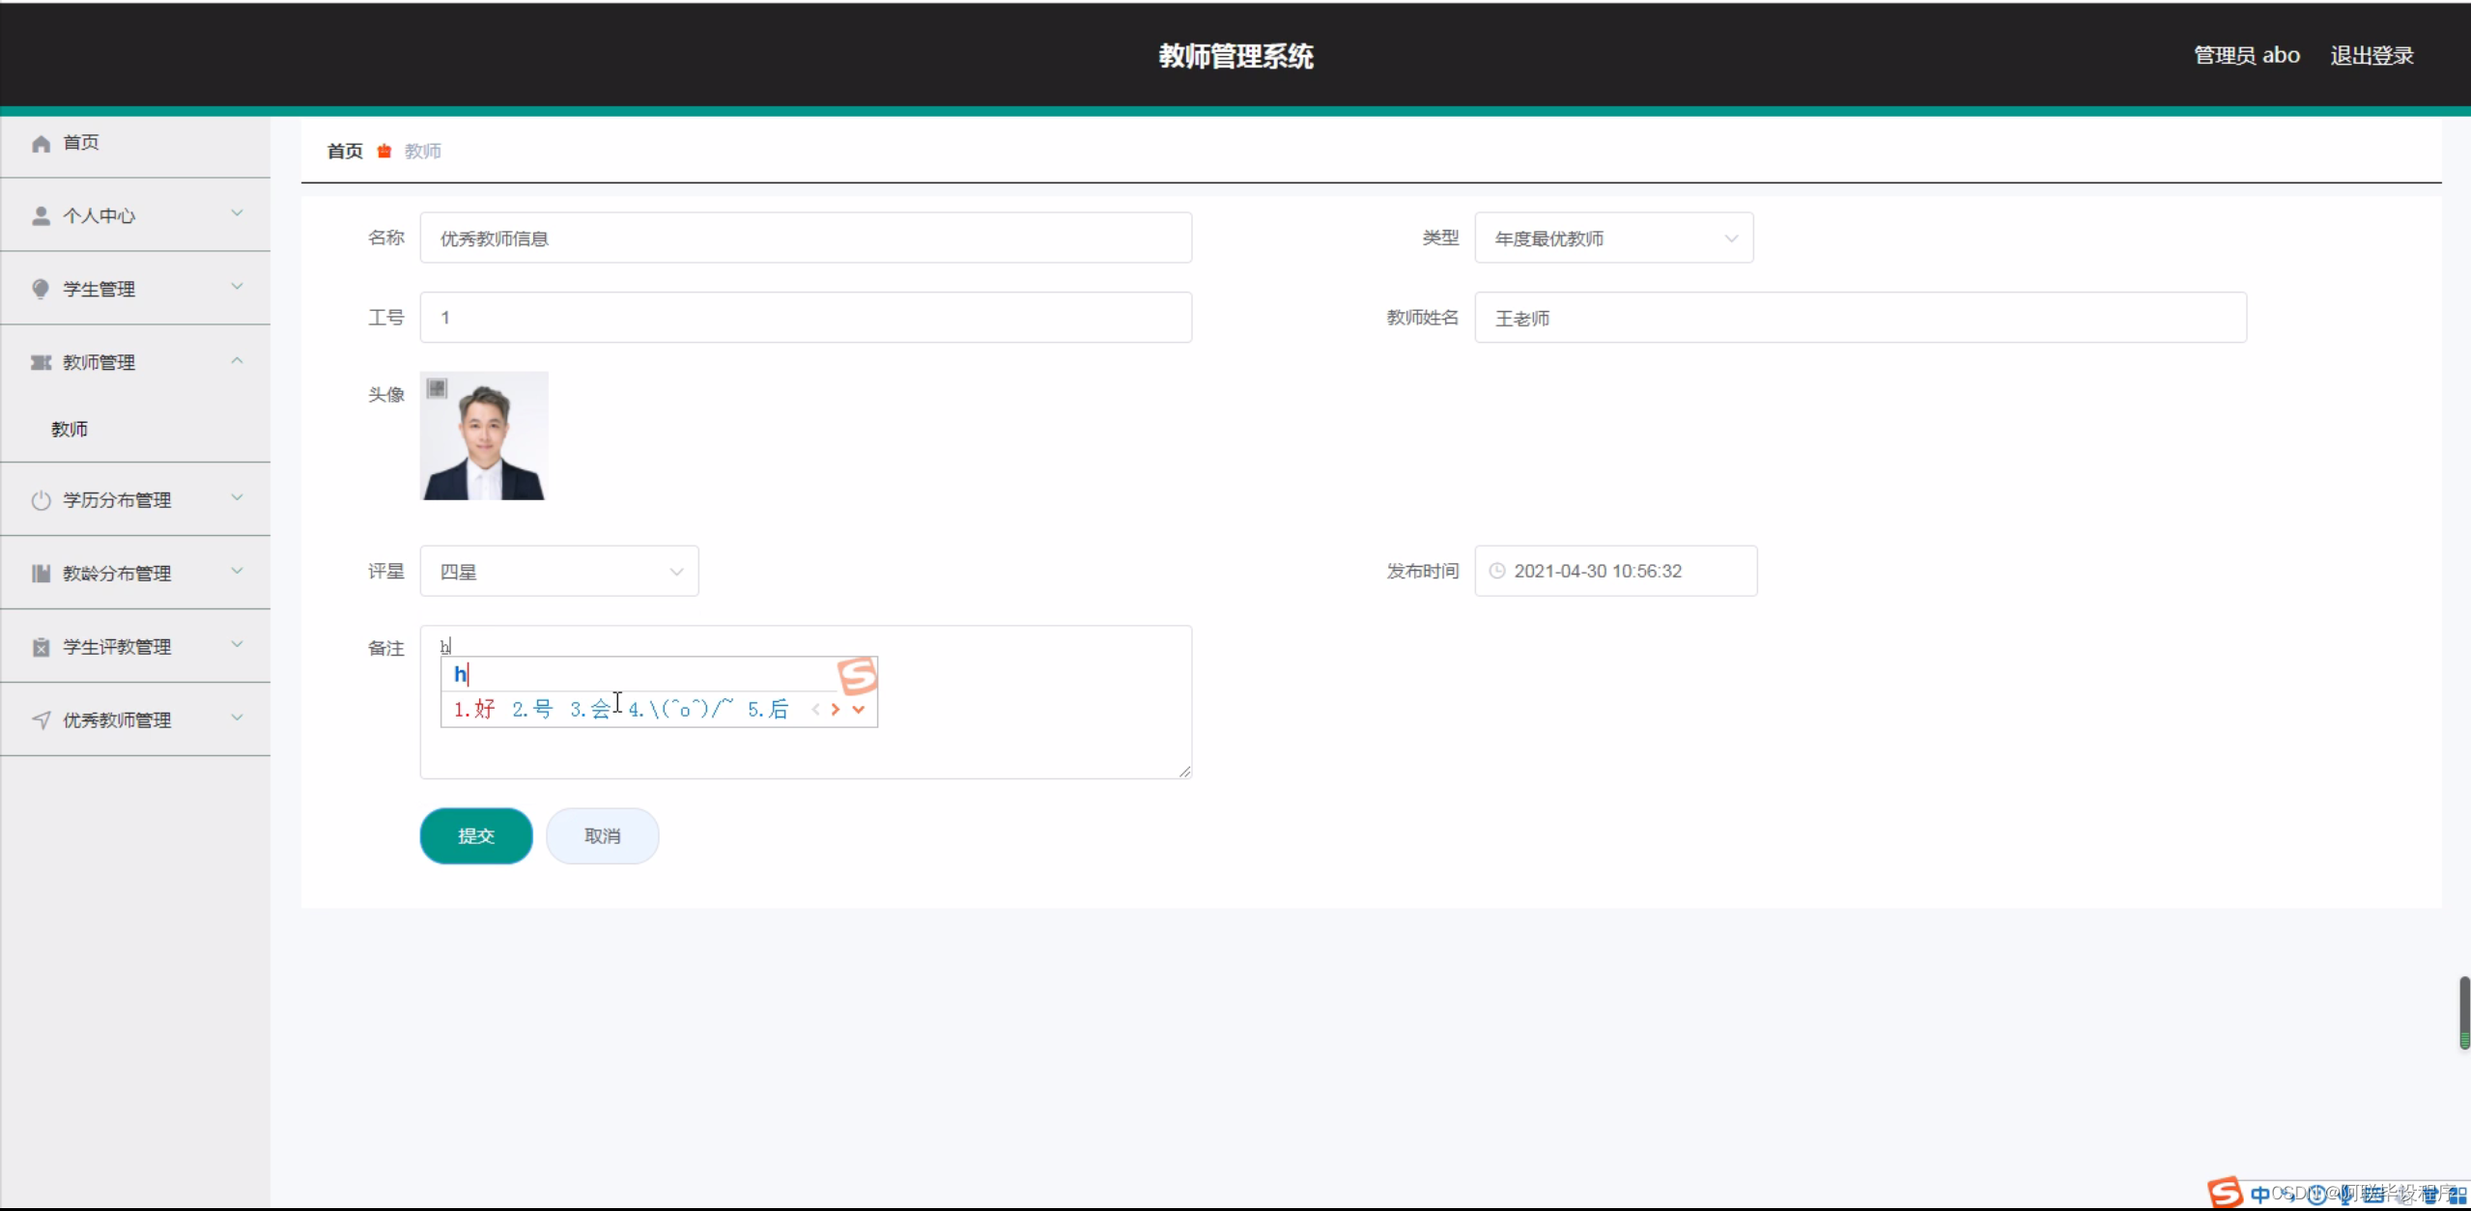Click the 学生管理 sidebar icon
Screen dimensions: 2471x1211
coord(41,289)
